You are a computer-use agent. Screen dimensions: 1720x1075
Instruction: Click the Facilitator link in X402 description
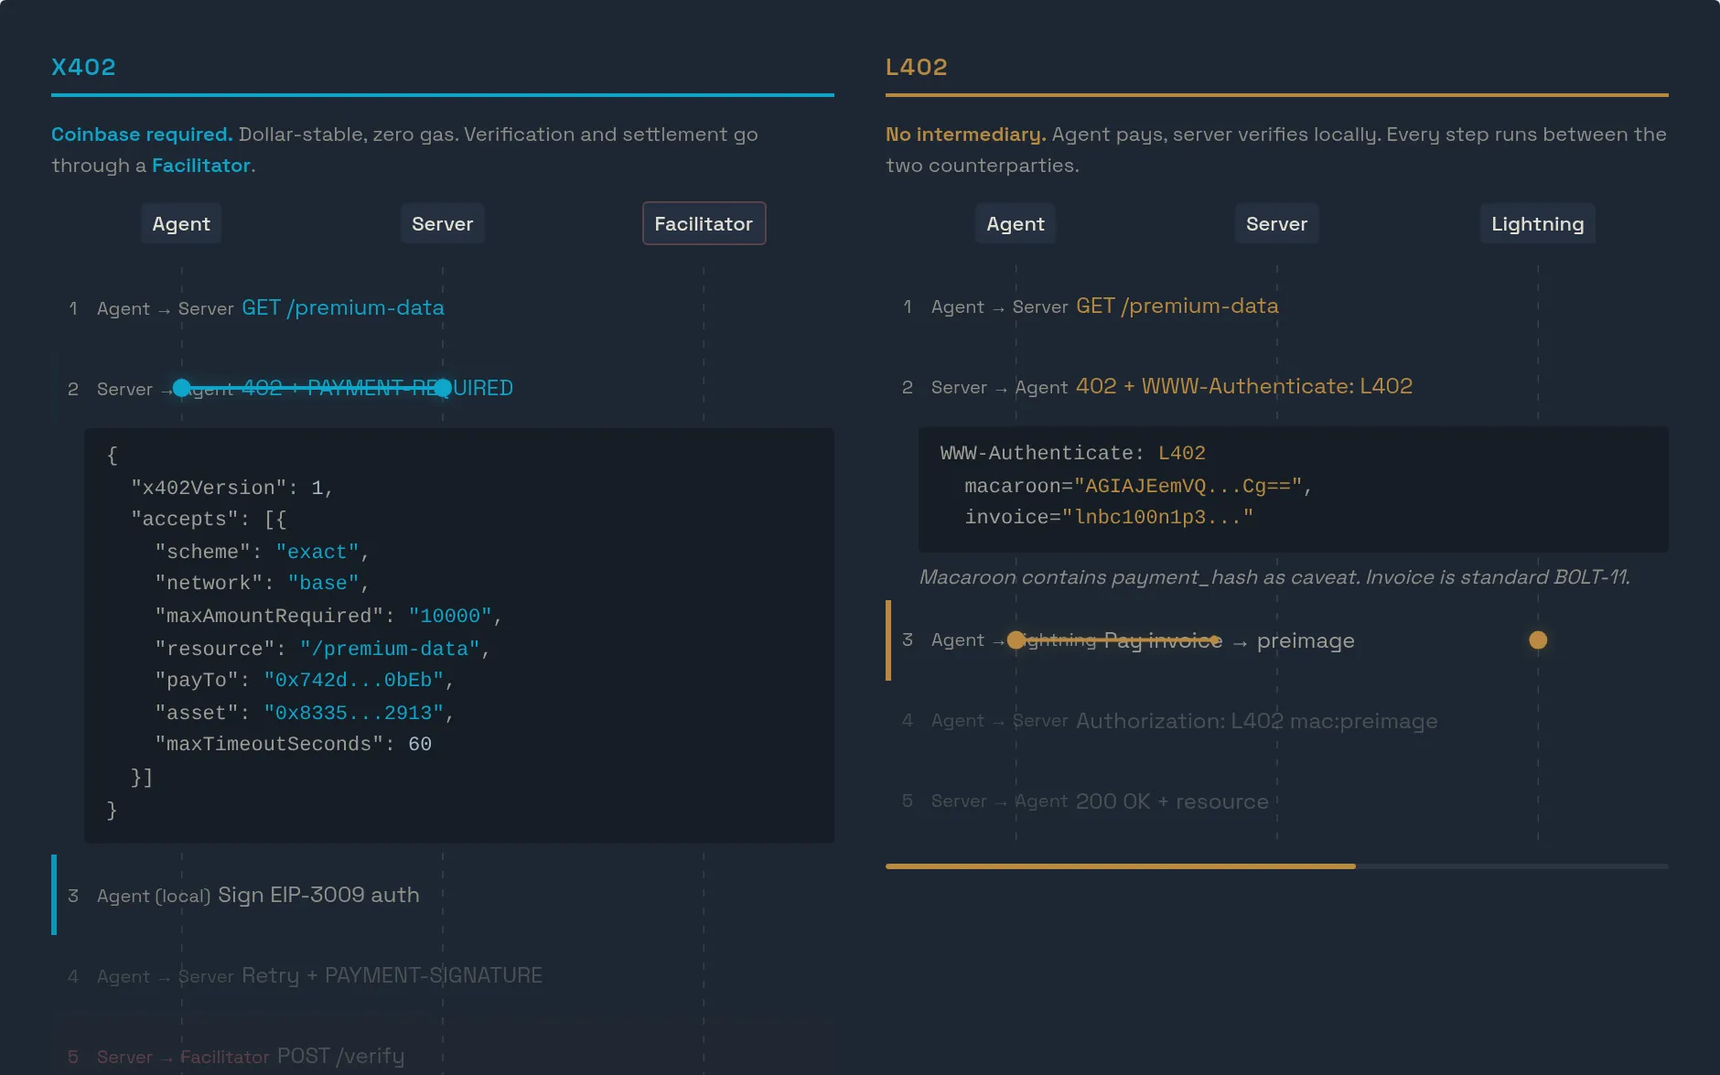(200, 166)
